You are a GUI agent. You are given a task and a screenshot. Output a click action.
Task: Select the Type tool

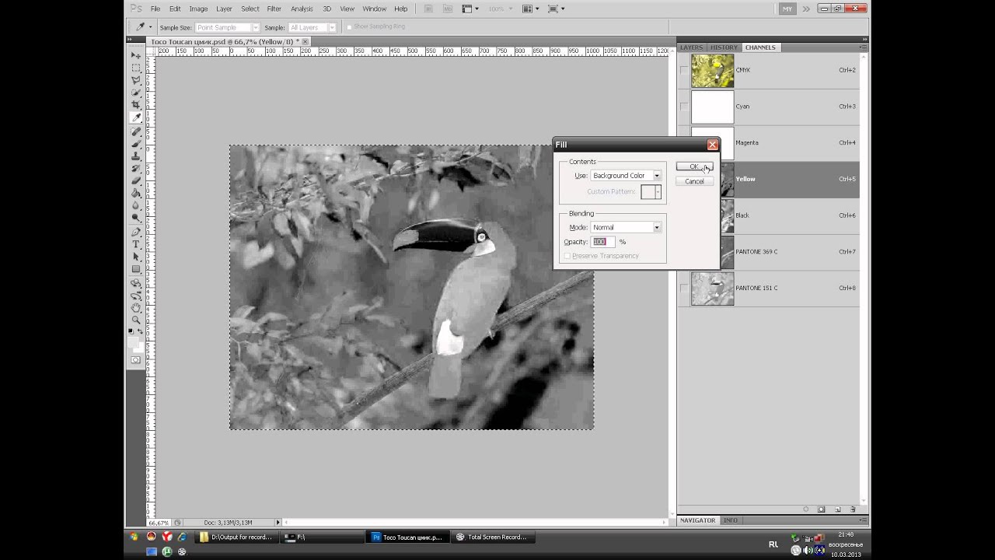click(136, 244)
